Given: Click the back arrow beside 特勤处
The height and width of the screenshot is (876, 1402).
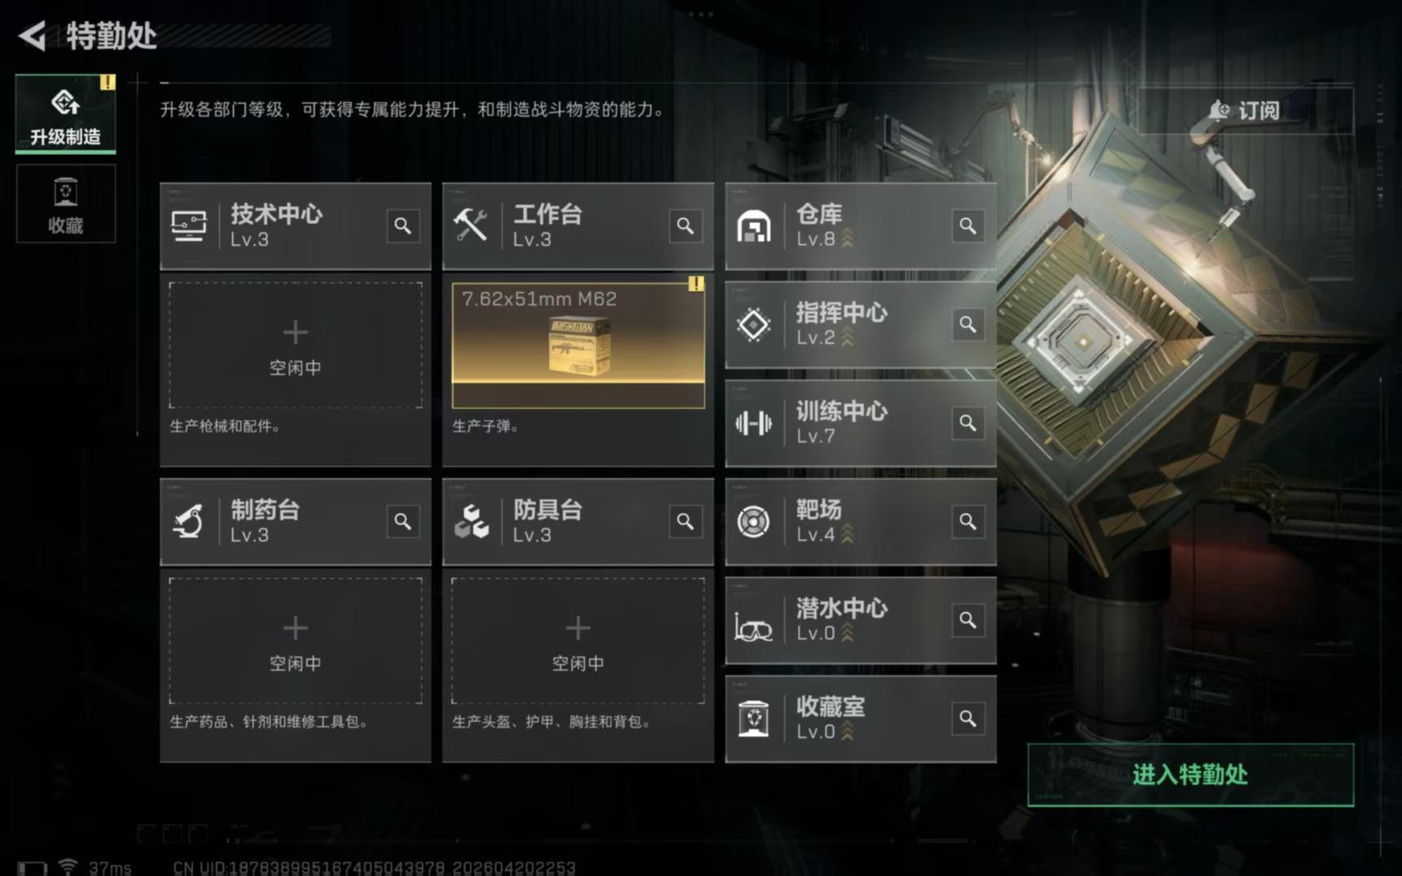Looking at the screenshot, I should click(32, 36).
